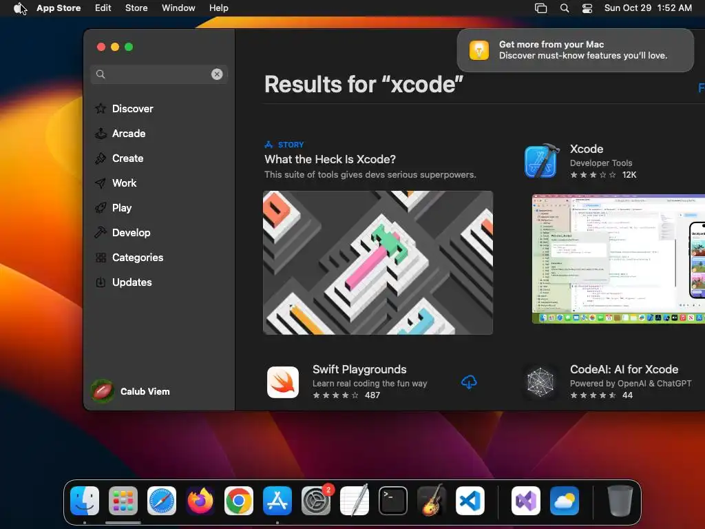Clear the search field with the X button

tap(217, 74)
